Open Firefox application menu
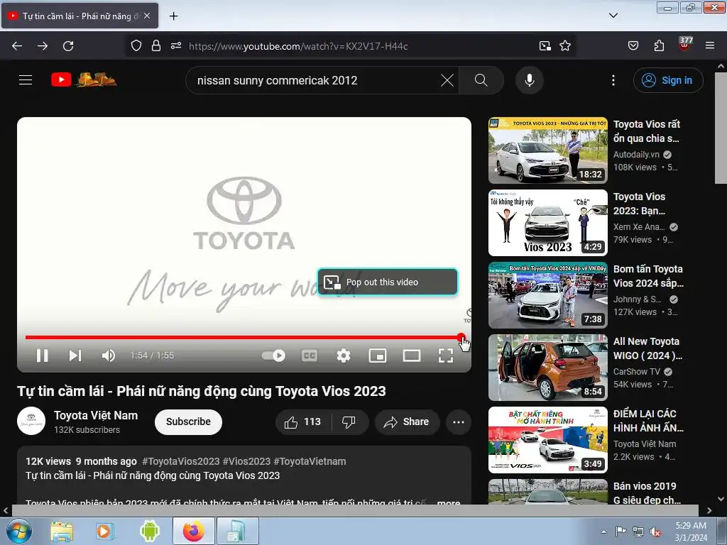The width and height of the screenshot is (727, 545). tap(710, 46)
